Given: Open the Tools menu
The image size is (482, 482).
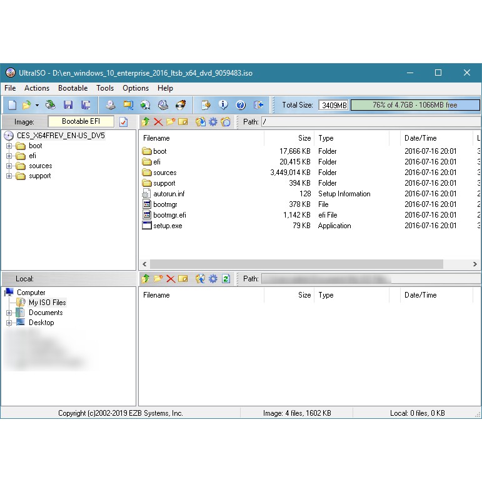Looking at the screenshot, I should coord(105,88).
